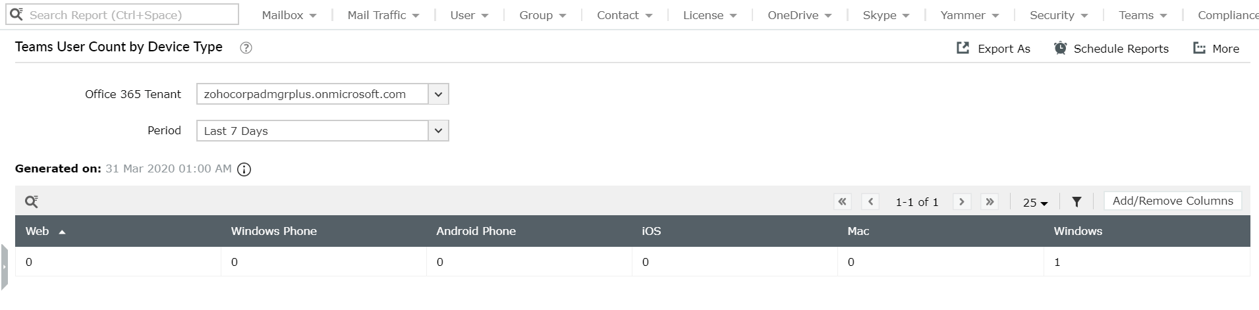Click Export As
The width and height of the screenshot is (1259, 310).
(993, 48)
